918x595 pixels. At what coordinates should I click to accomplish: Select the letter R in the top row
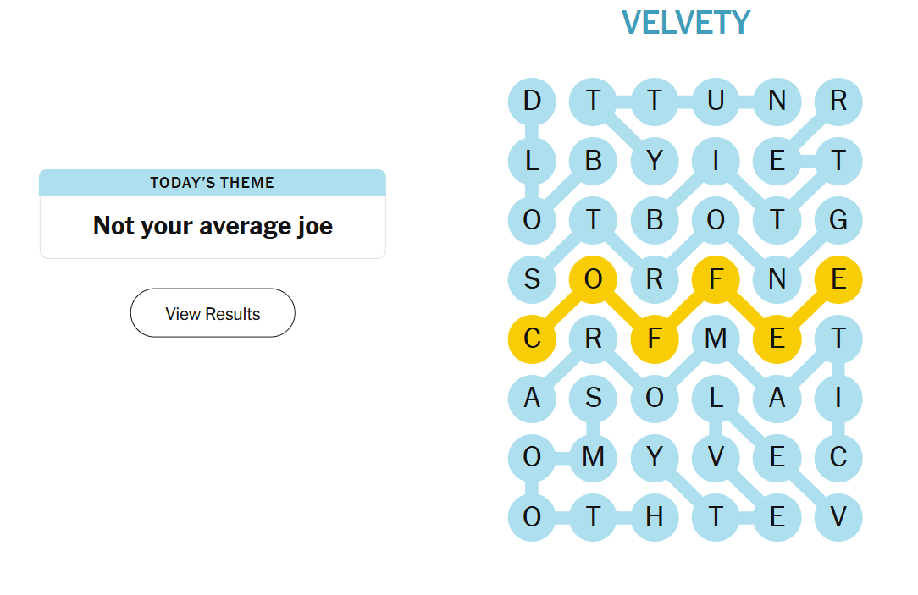838,101
